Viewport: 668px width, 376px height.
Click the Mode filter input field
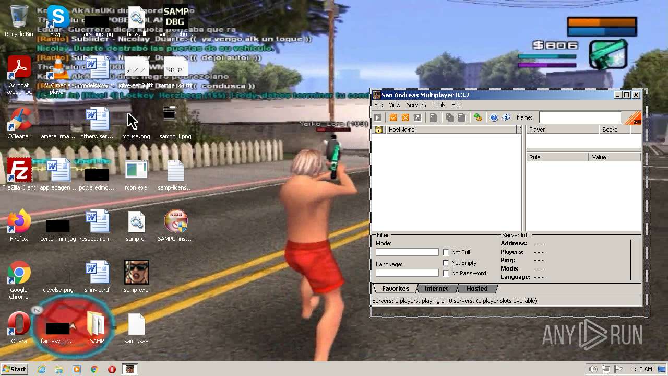click(407, 252)
